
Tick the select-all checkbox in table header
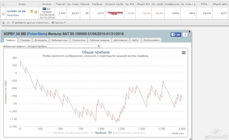point(3,5)
